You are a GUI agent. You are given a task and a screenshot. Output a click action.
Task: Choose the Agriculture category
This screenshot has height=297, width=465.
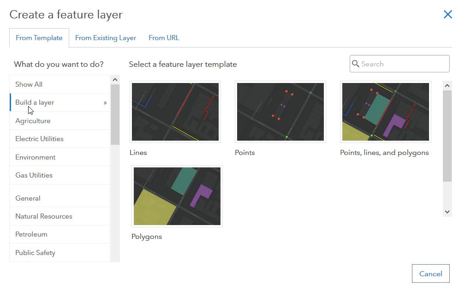point(60,121)
